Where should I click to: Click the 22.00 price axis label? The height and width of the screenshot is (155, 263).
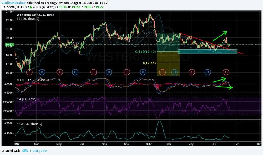(9, 21)
